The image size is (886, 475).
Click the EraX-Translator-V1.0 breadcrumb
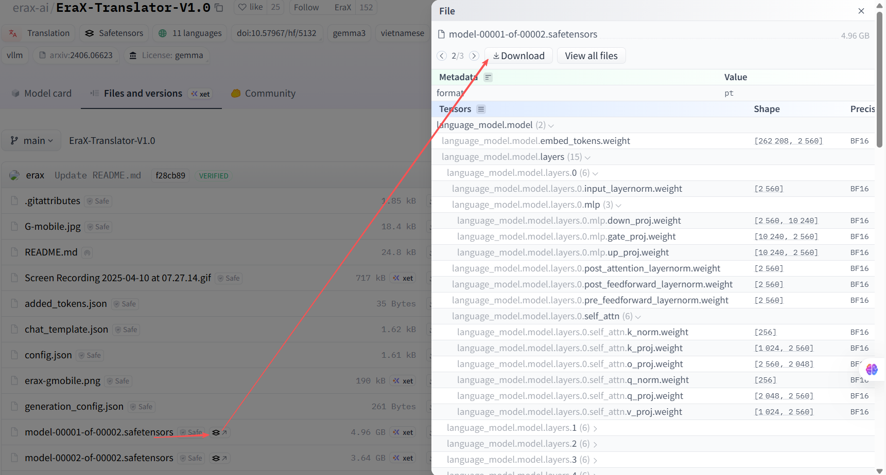[x=112, y=141]
